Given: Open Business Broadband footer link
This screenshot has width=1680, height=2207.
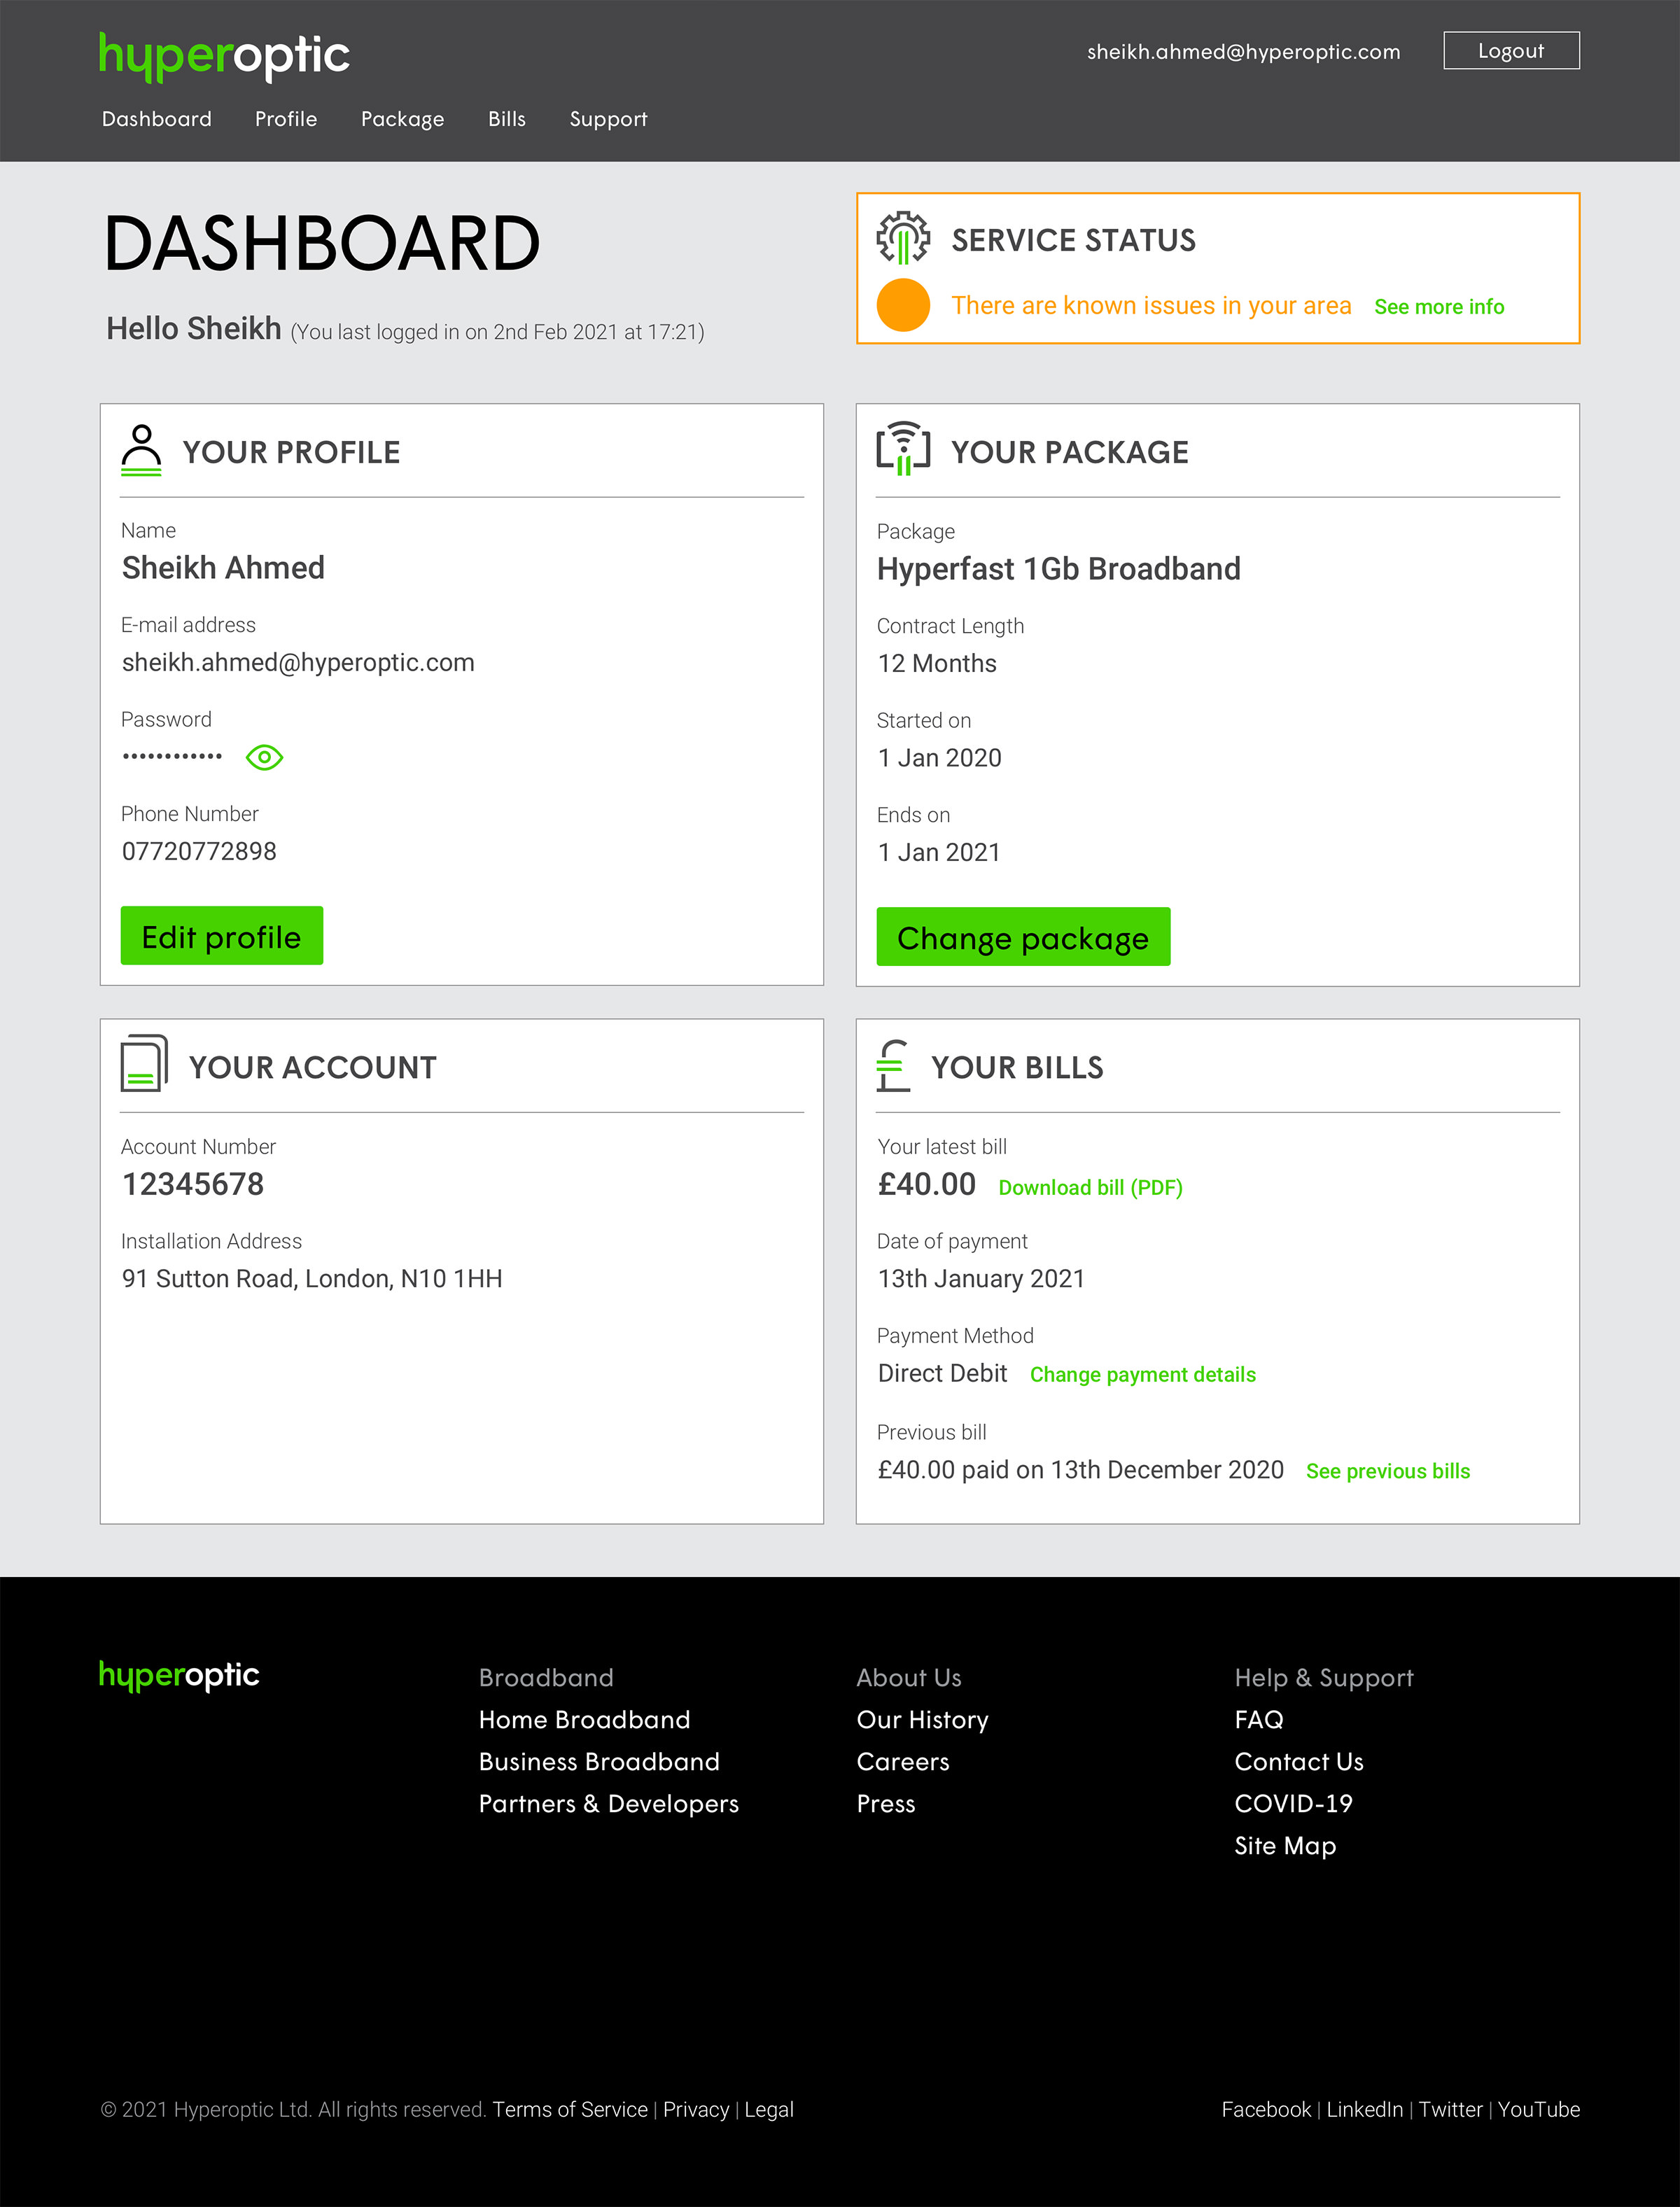Looking at the screenshot, I should (x=599, y=1761).
